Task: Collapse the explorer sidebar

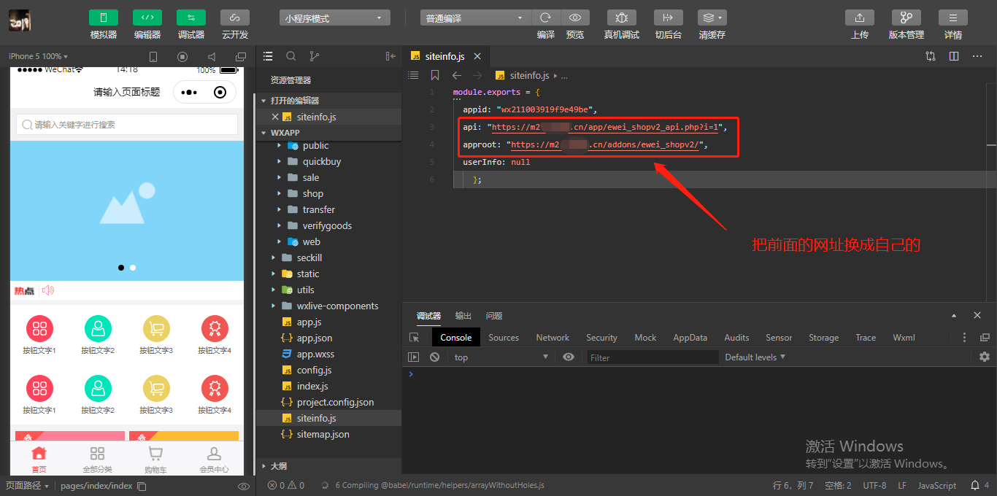Action: [x=390, y=56]
